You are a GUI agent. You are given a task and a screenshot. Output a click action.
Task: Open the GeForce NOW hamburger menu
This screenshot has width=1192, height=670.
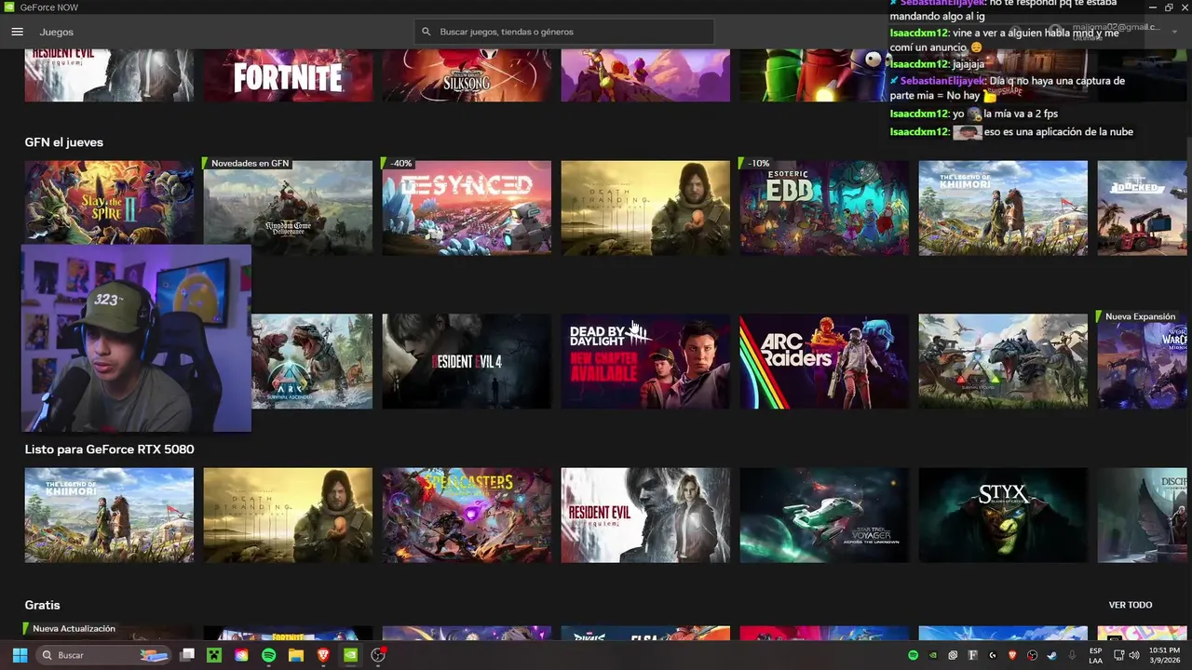(17, 32)
